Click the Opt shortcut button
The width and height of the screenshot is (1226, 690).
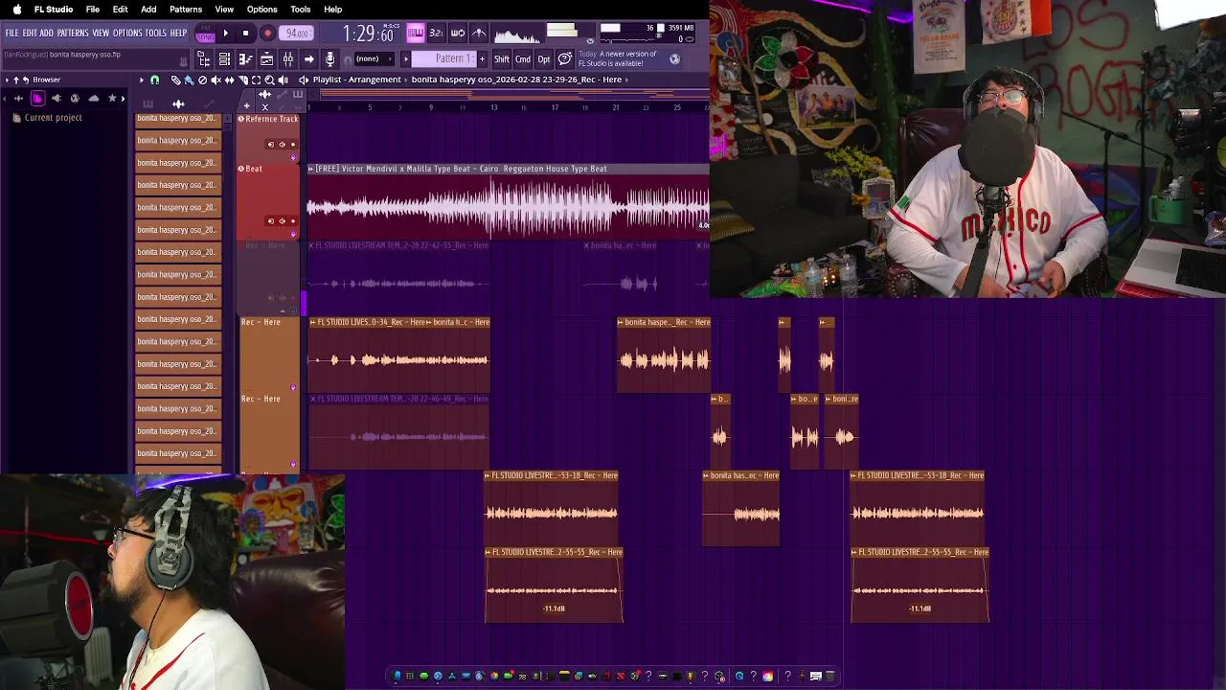coord(544,59)
